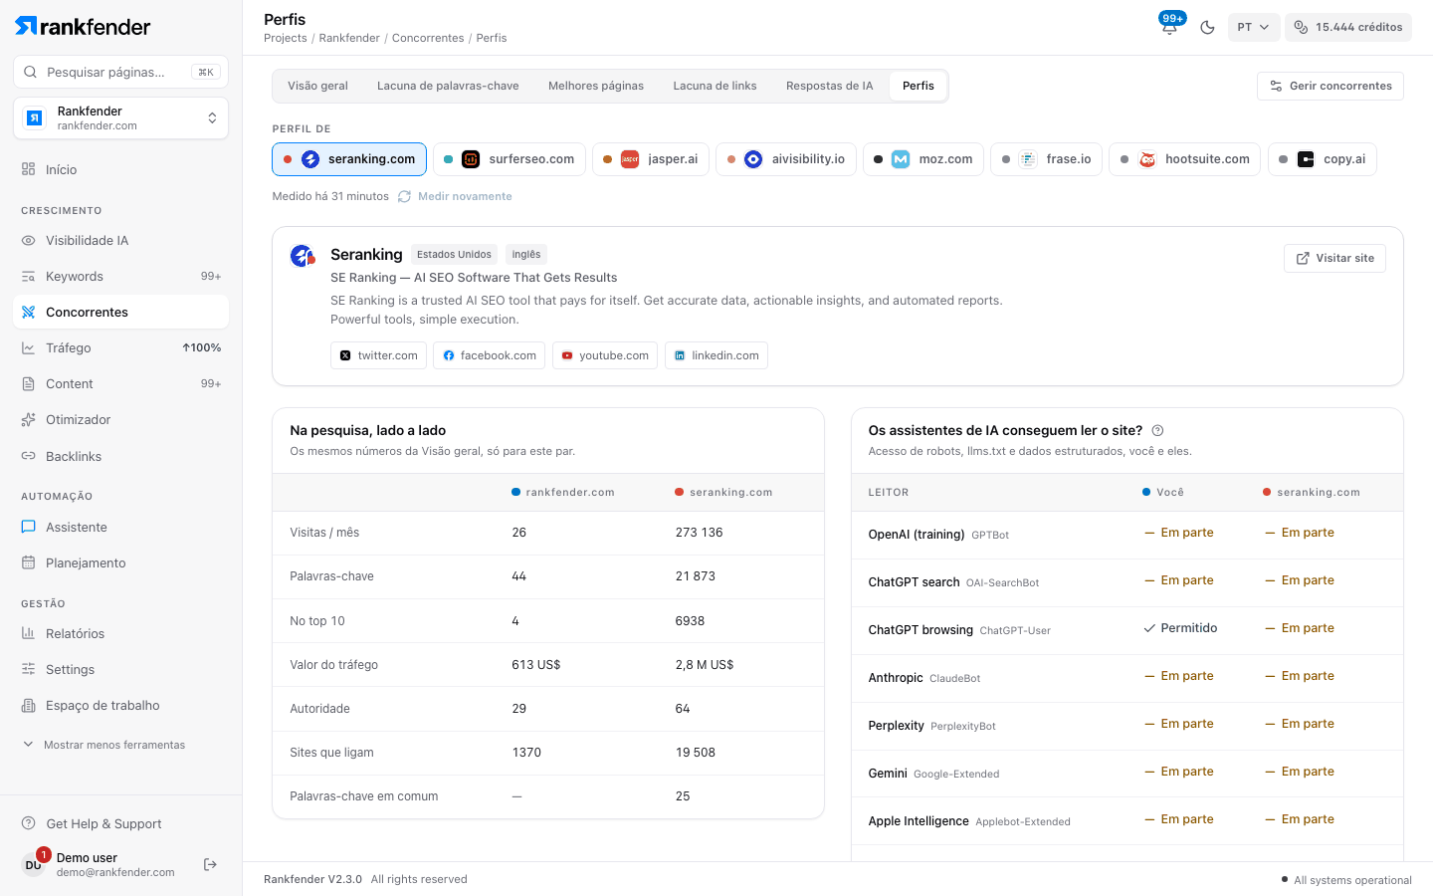Click the Visitar site button
The width and height of the screenshot is (1433, 896).
1334,258
